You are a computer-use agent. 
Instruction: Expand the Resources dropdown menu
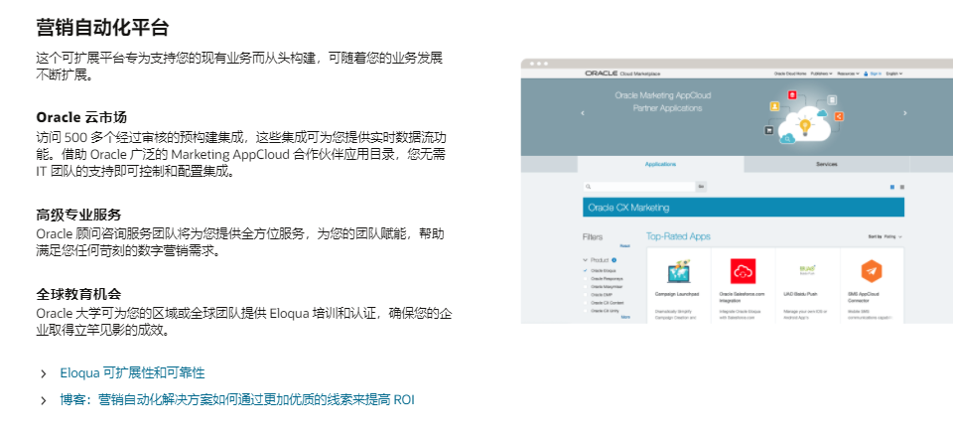click(x=849, y=73)
